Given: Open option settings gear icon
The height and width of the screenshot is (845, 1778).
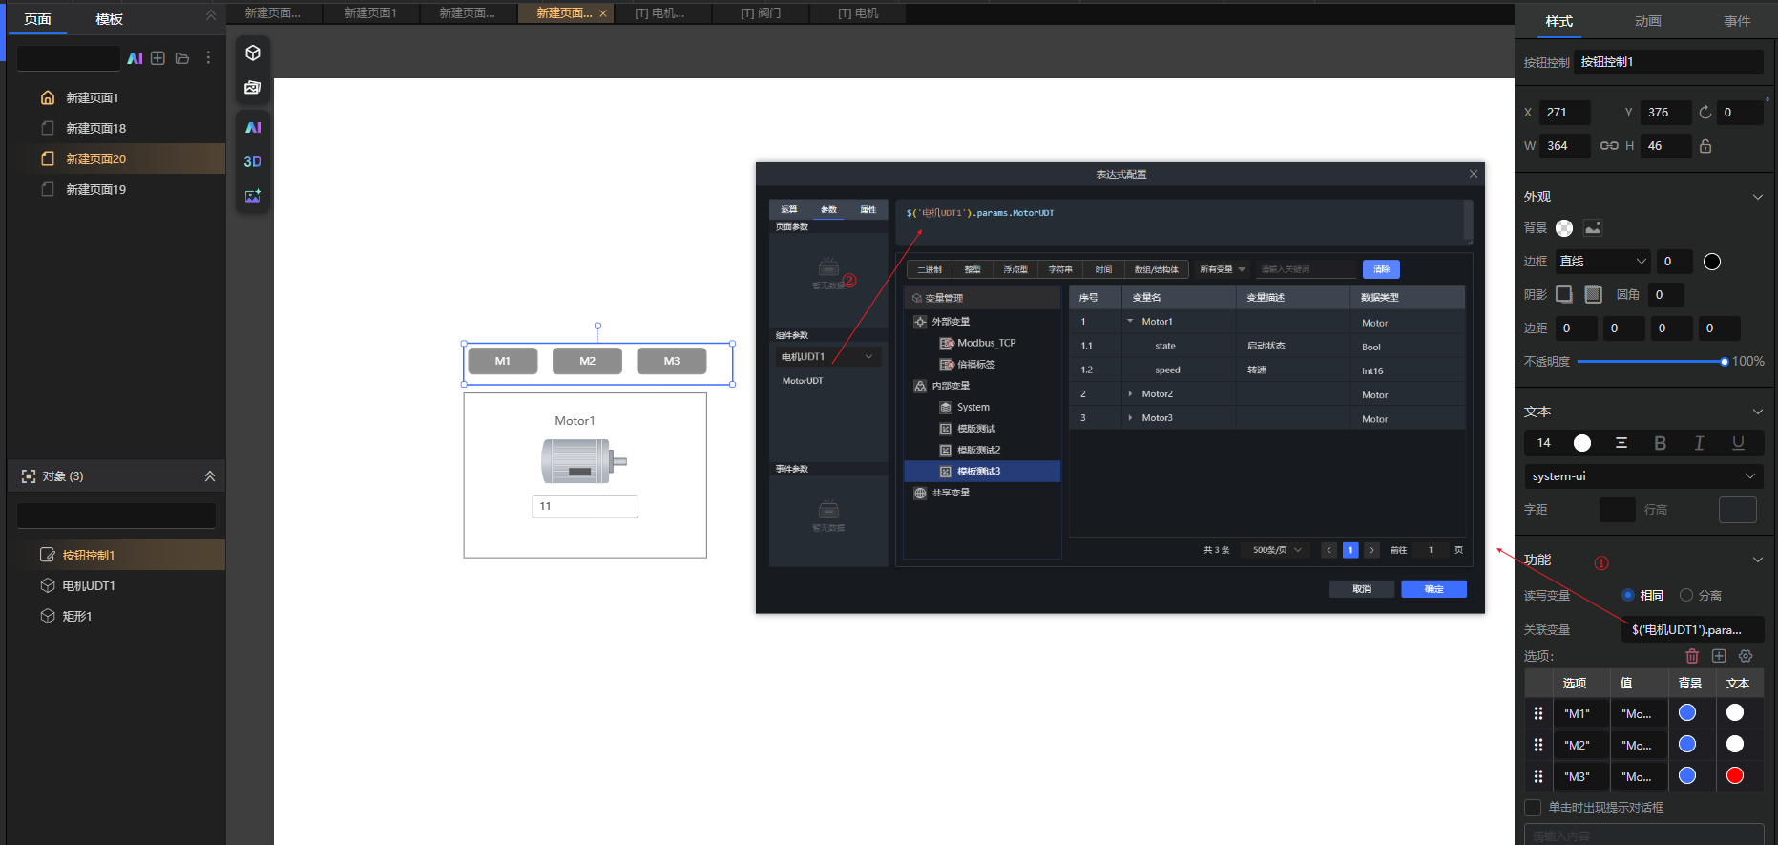Looking at the screenshot, I should pos(1746,656).
